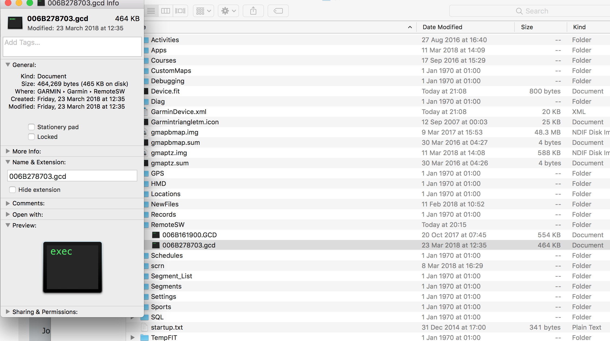Select the Segment_List folder
610x341 pixels.
tap(171, 276)
